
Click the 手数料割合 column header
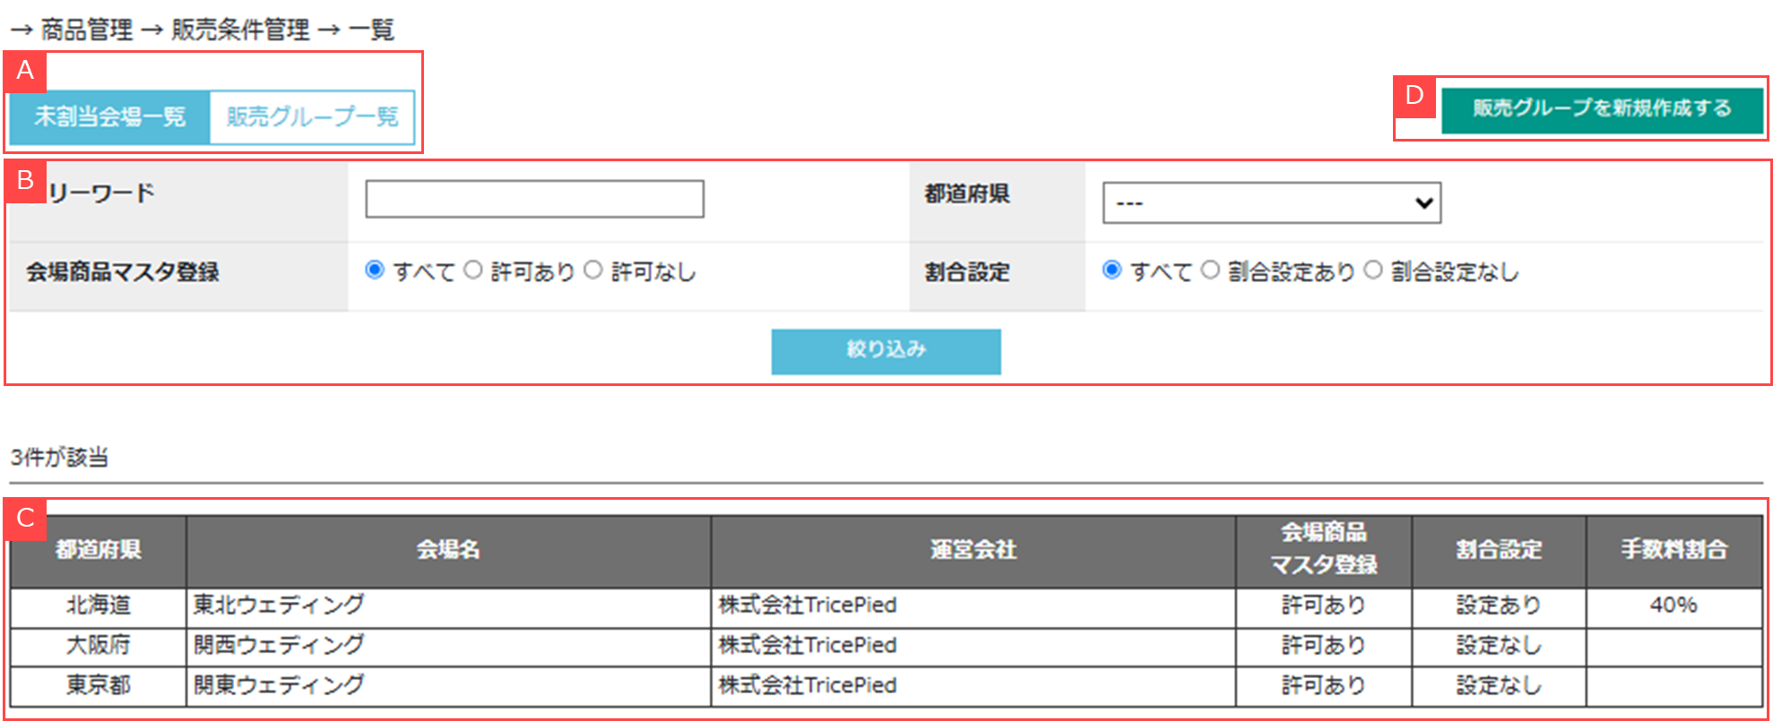click(x=1674, y=550)
